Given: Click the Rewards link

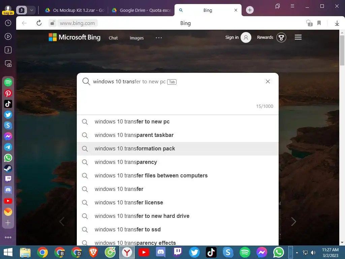Looking at the screenshot, I should click(x=265, y=37).
